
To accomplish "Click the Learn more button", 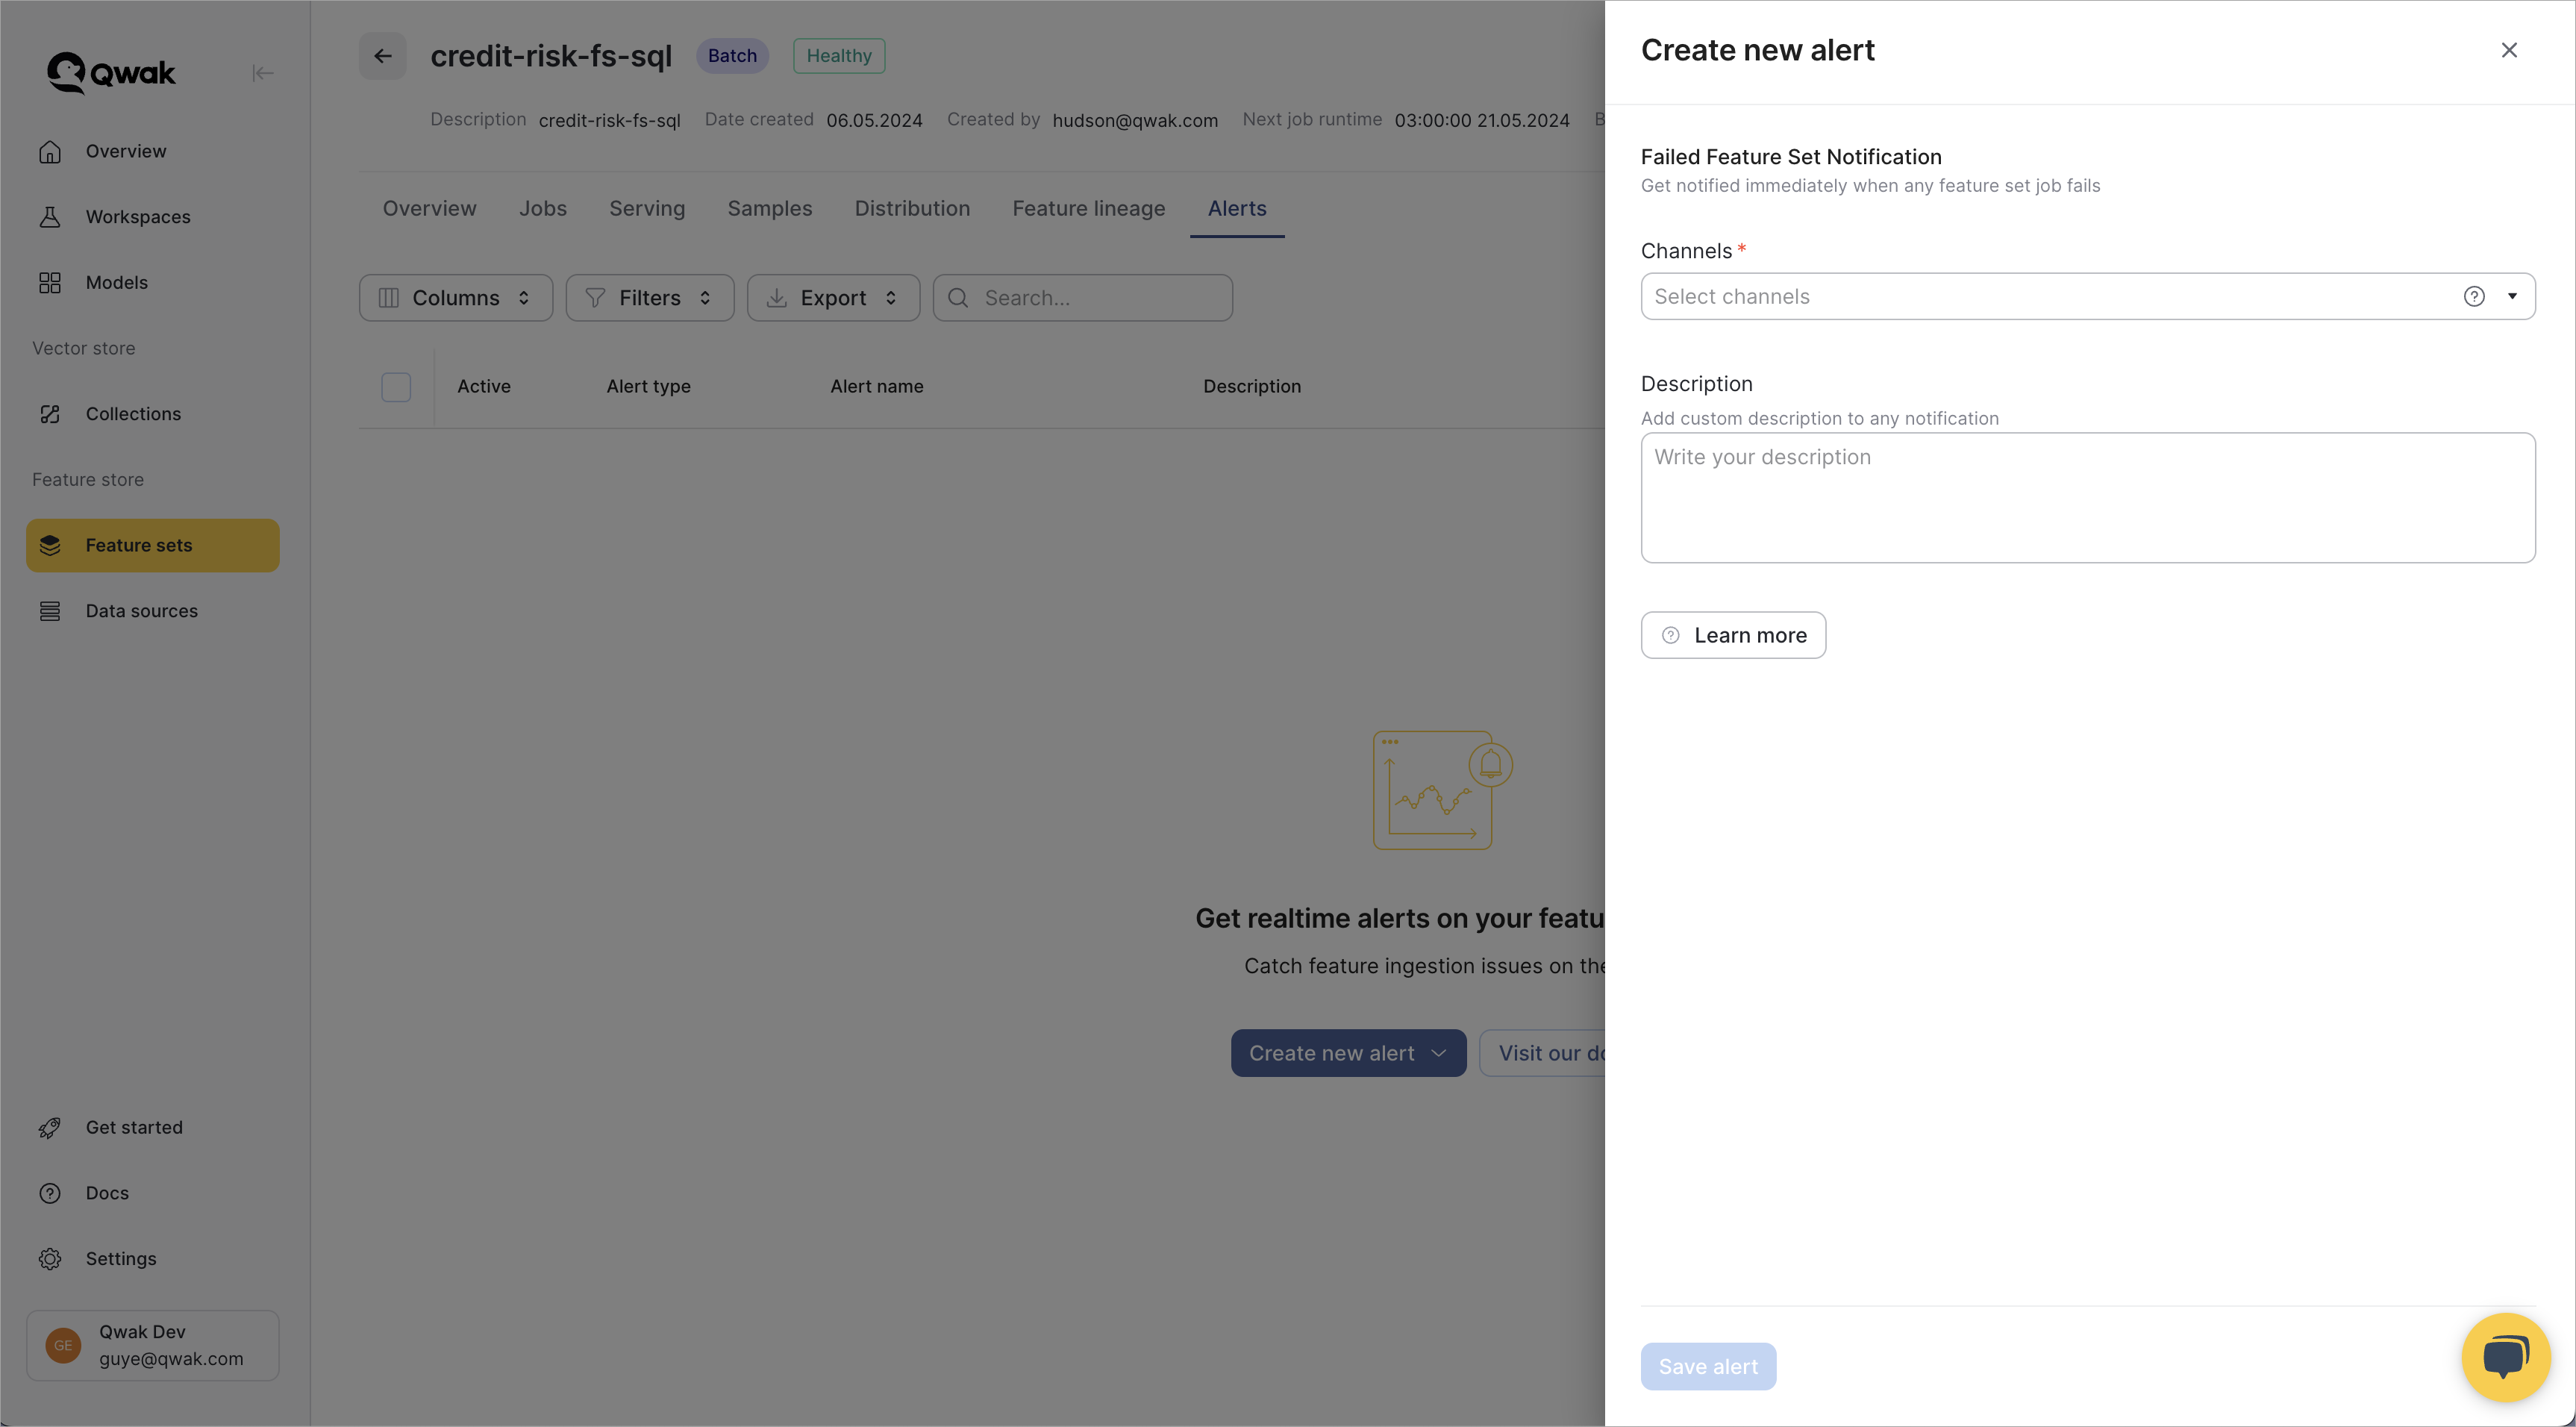I will (x=1733, y=634).
